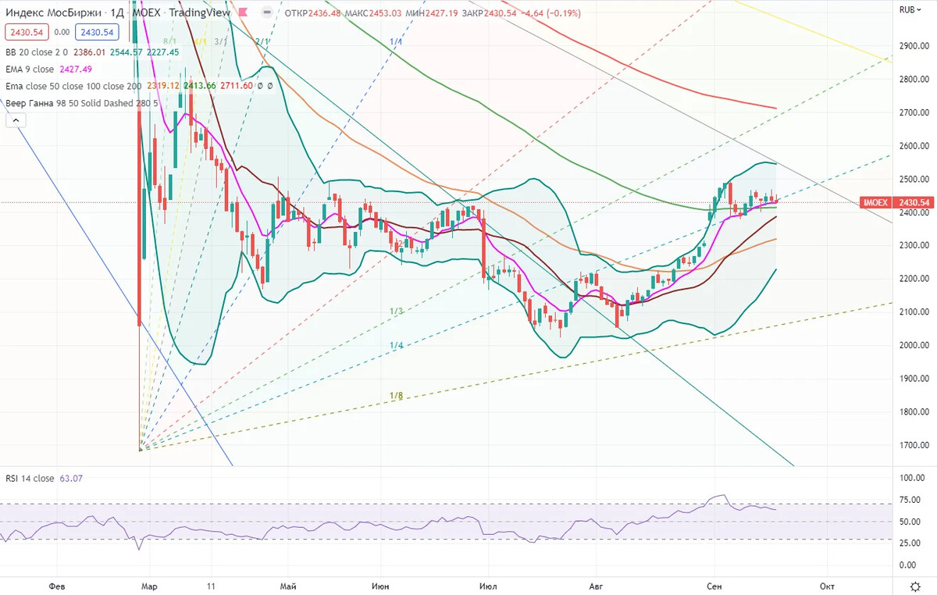This screenshot has width=937, height=595.
Task: Click the Сен label on time axis
Action: [x=713, y=585]
